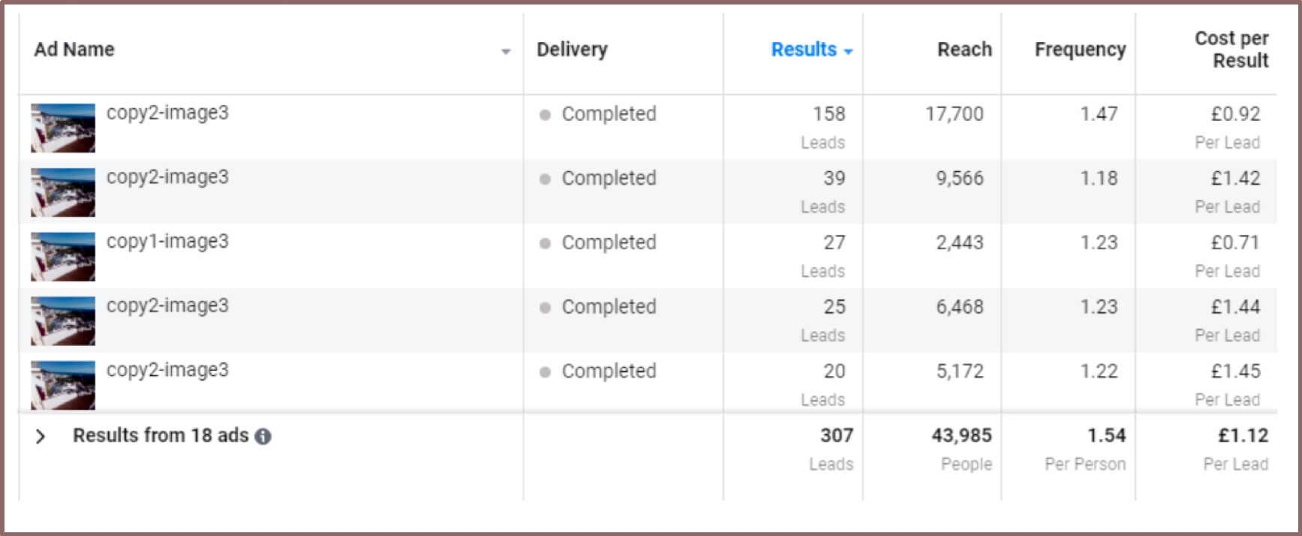Open the first copy2-image3 ad name
Screen dimensions: 1302x536
(167, 113)
